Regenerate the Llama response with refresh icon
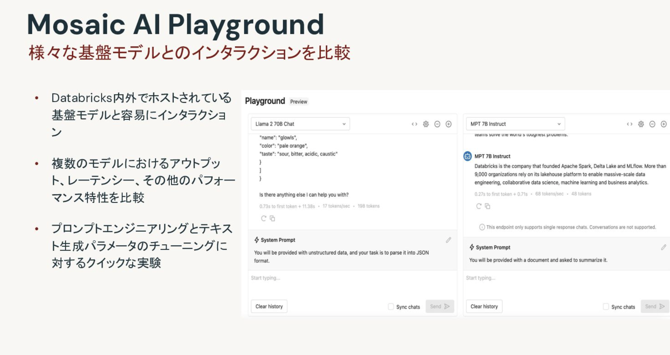 tap(264, 218)
